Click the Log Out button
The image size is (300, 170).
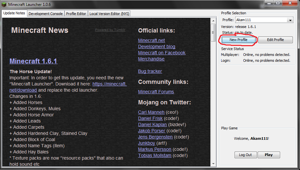pos(246,155)
